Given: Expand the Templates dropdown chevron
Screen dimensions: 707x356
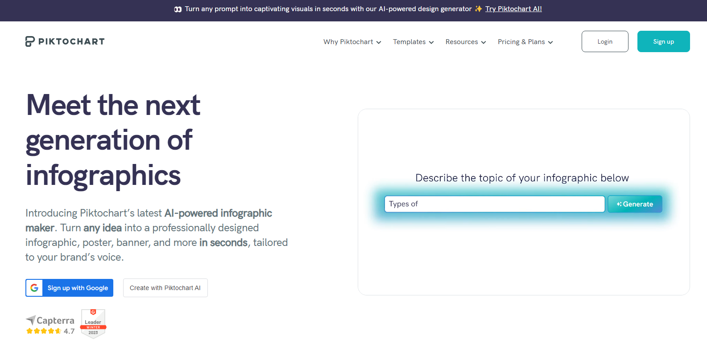Looking at the screenshot, I should [x=431, y=42].
